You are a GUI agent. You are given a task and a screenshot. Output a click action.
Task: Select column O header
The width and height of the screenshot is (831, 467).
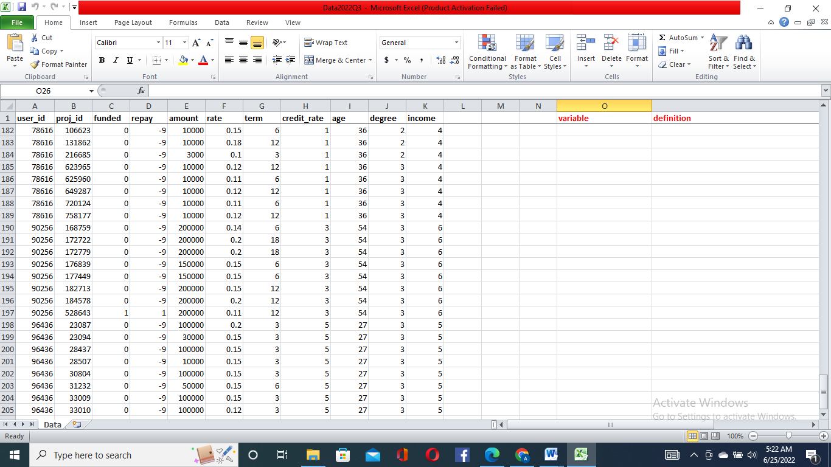point(604,106)
